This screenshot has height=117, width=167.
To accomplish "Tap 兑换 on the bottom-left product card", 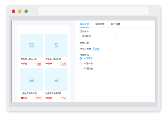I will [39, 98].
